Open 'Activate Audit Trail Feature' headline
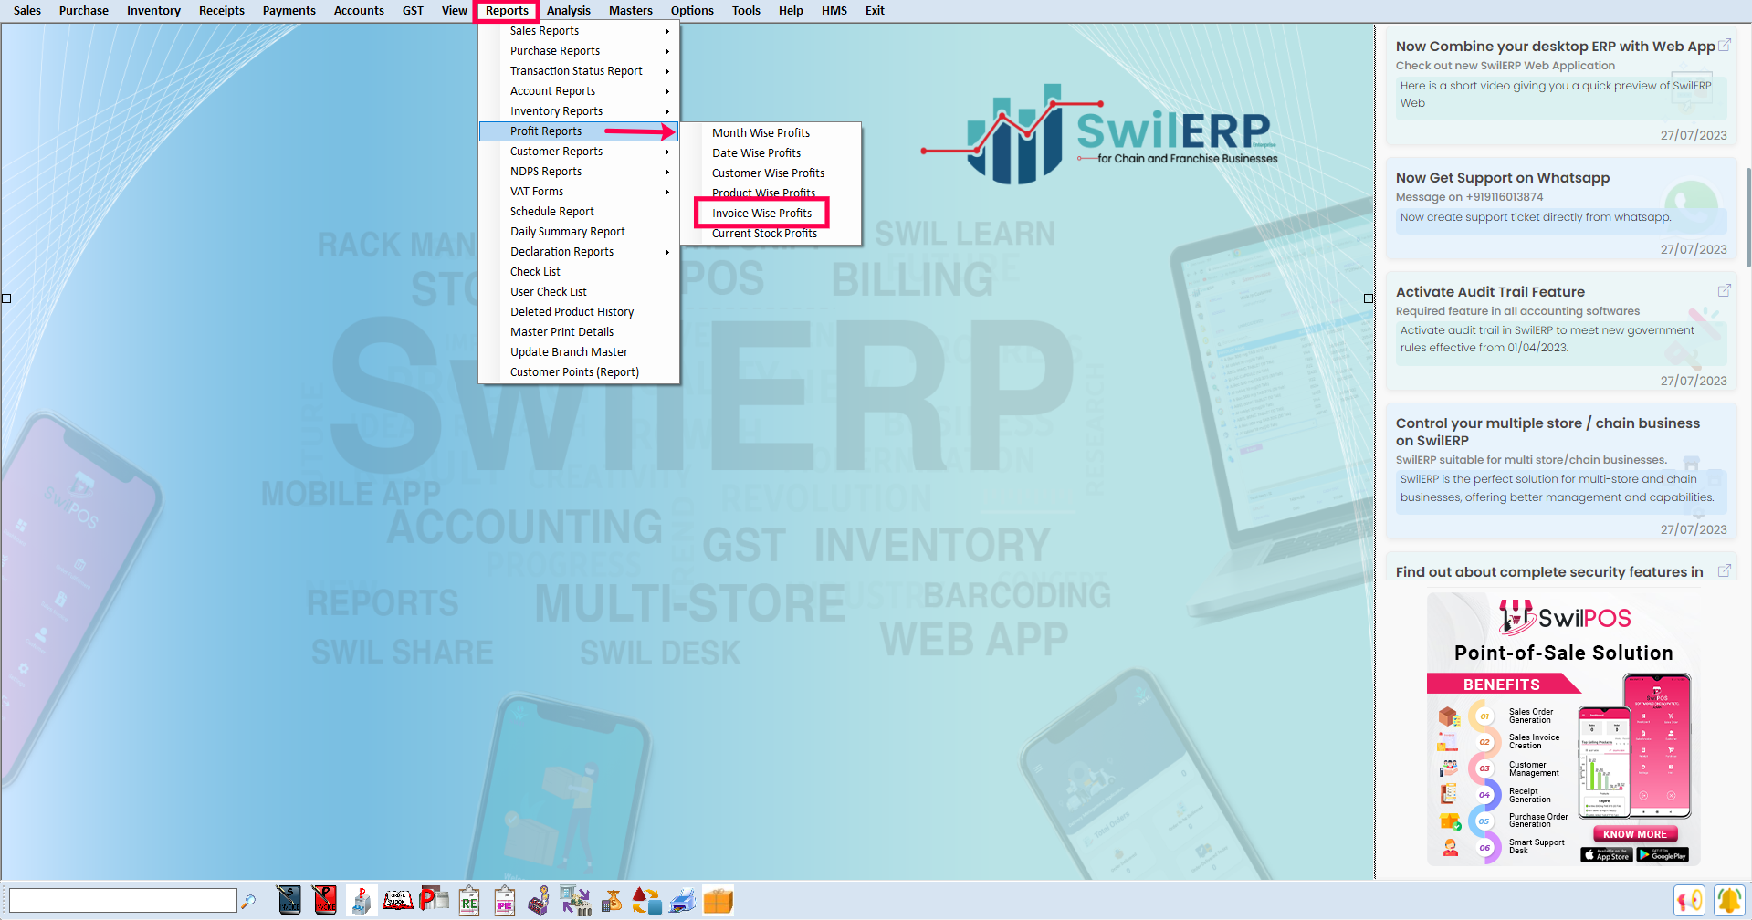 [x=1490, y=292]
